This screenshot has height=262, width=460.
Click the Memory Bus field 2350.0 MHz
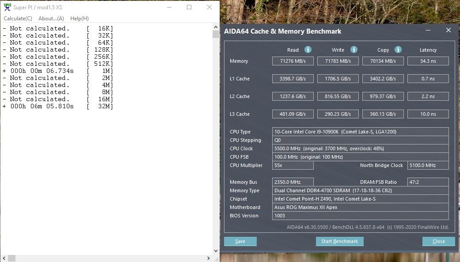pyautogui.click(x=293, y=182)
